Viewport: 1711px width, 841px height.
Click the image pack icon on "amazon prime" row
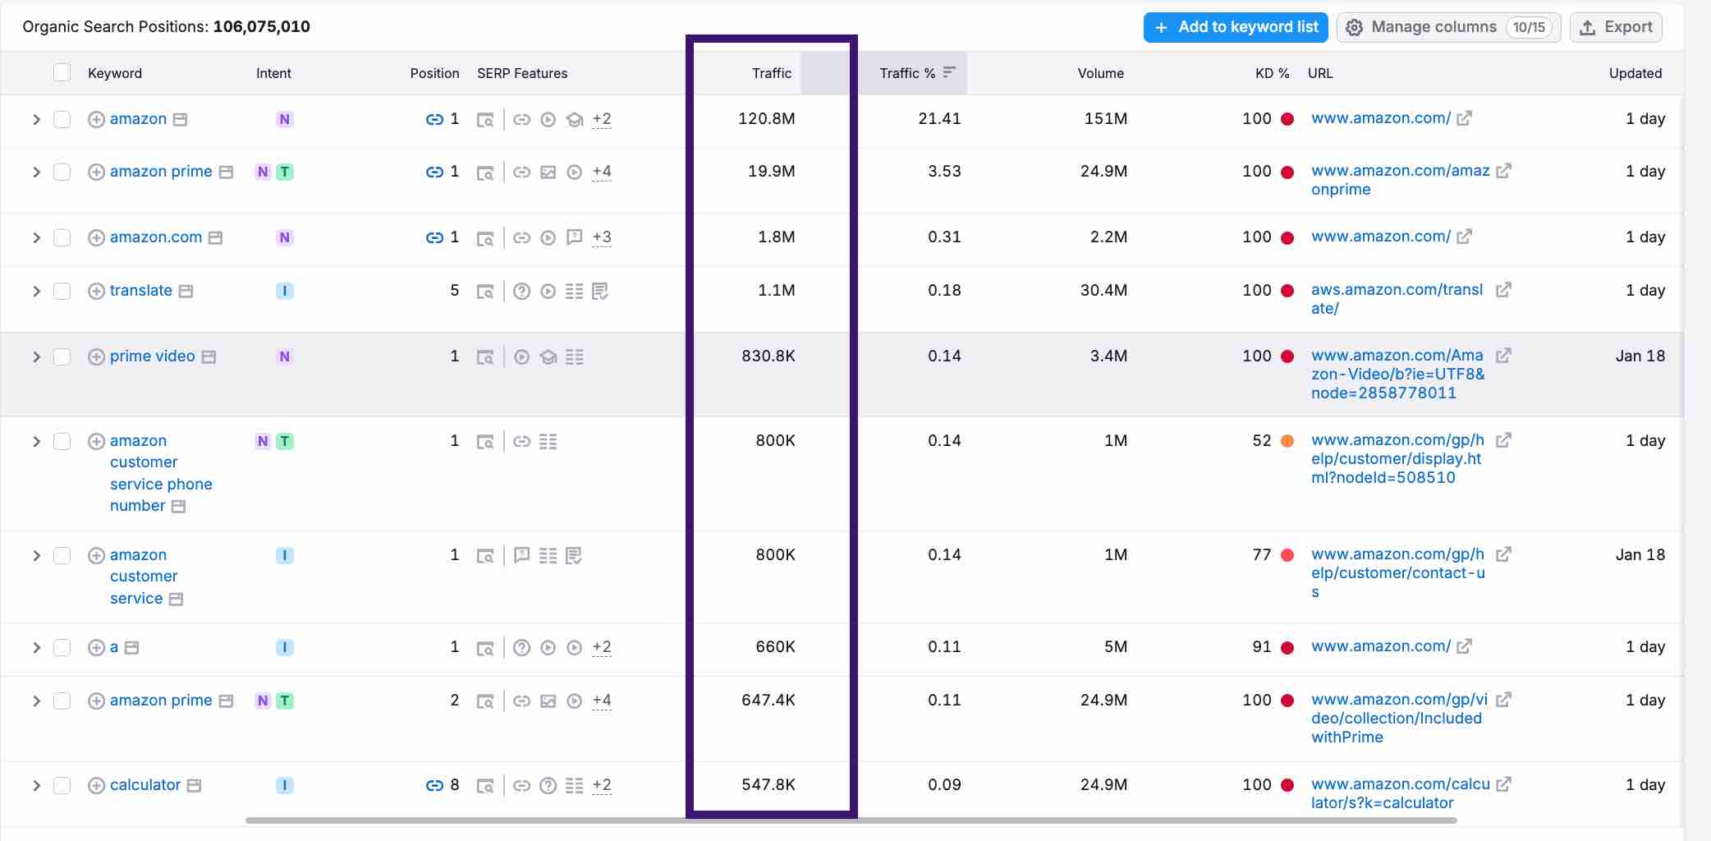(x=548, y=172)
